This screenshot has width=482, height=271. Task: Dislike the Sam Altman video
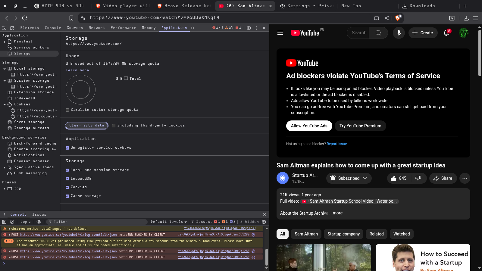[418, 178]
